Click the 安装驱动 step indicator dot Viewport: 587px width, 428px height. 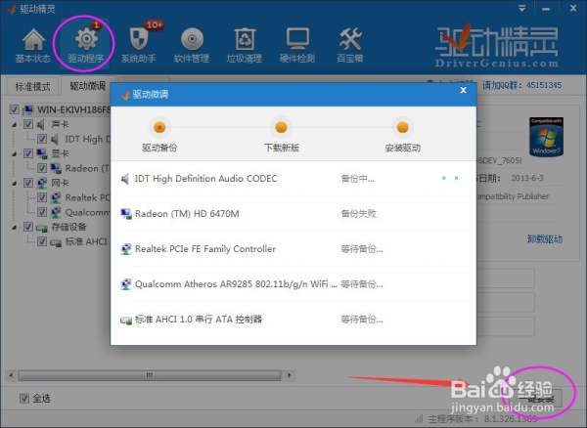[x=402, y=127]
